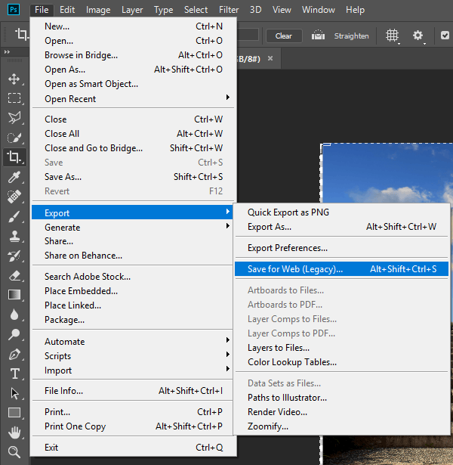Choose Save for Web (Legacy)
The image size is (453, 465).
coord(342,269)
